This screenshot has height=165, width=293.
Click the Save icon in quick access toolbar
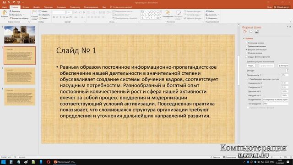(x=4, y=2)
